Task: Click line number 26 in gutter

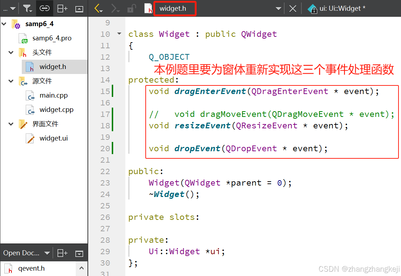Action: [x=105, y=217]
